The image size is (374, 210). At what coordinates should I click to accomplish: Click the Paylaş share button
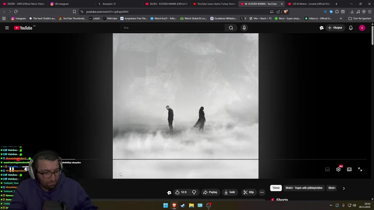coord(210,192)
